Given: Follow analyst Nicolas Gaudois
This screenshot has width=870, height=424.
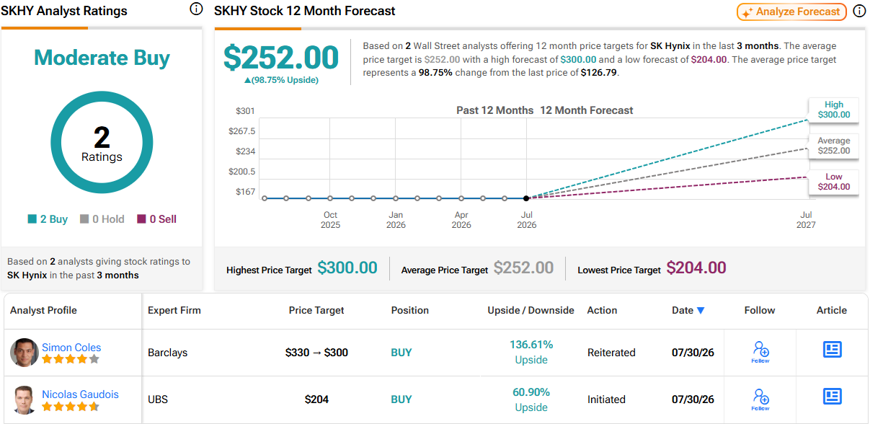Looking at the screenshot, I should point(760,399).
